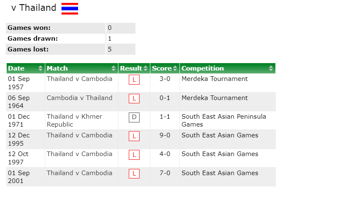356x210 pixels.
Task: Click the L result badge for 9-0 match
Action: pyautogui.click(x=134, y=136)
